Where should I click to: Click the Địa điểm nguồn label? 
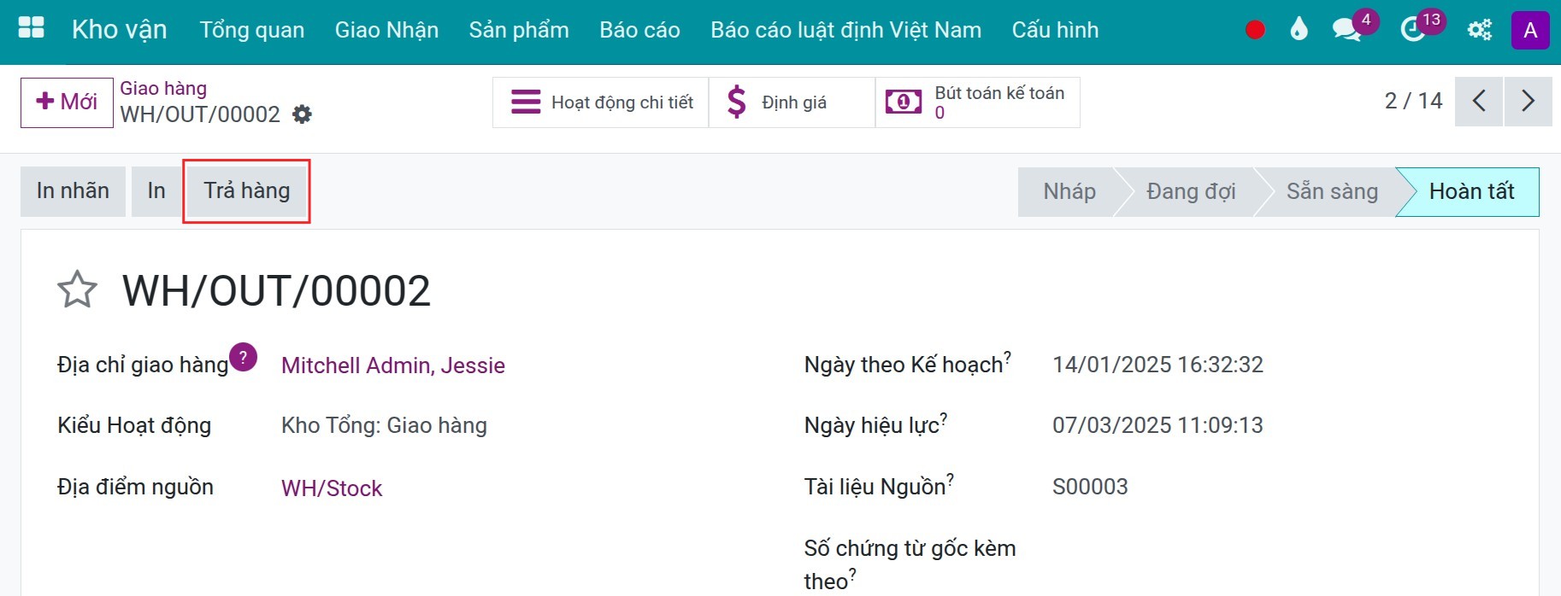pyautogui.click(x=135, y=487)
